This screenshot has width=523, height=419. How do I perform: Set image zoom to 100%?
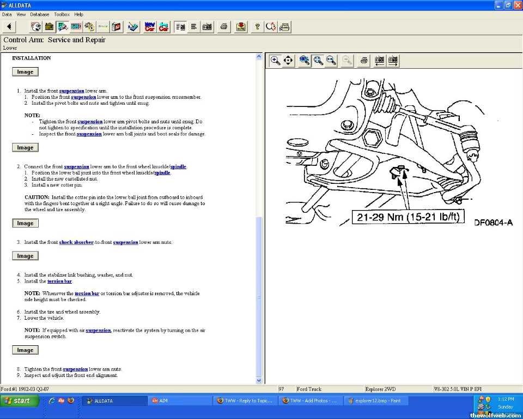(305, 61)
